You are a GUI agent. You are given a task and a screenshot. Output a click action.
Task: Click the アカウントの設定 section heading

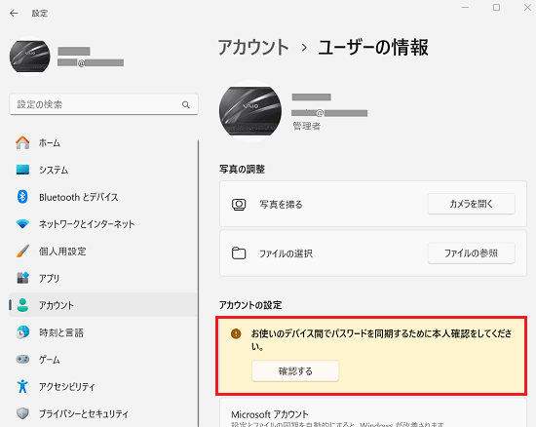250,304
